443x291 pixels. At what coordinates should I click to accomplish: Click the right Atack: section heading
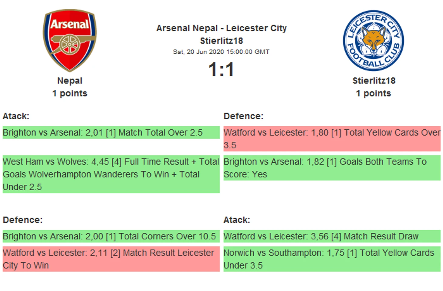click(237, 220)
